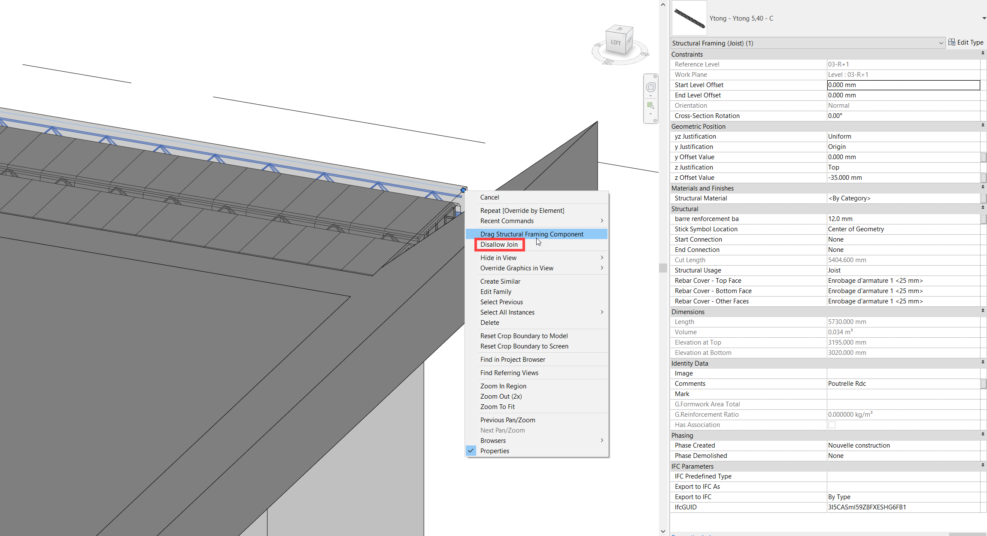
Task: Select Zoom To Fit from the context menu
Action: (x=498, y=406)
